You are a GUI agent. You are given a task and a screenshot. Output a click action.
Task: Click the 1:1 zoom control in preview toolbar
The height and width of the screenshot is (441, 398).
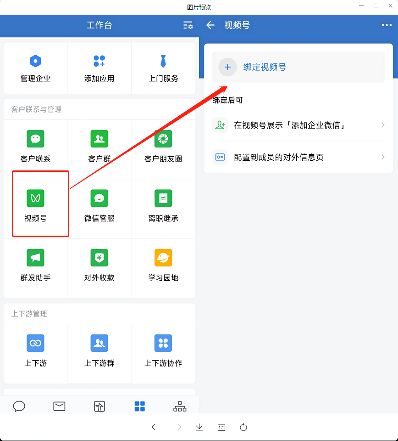tap(221, 427)
